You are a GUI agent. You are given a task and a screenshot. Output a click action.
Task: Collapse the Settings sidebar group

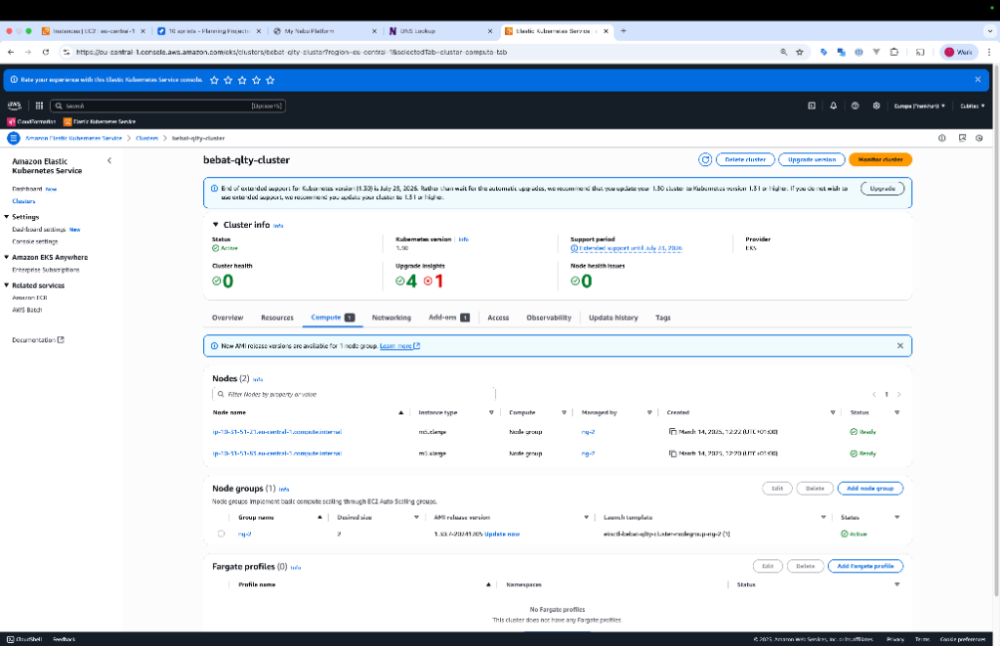coord(7,217)
